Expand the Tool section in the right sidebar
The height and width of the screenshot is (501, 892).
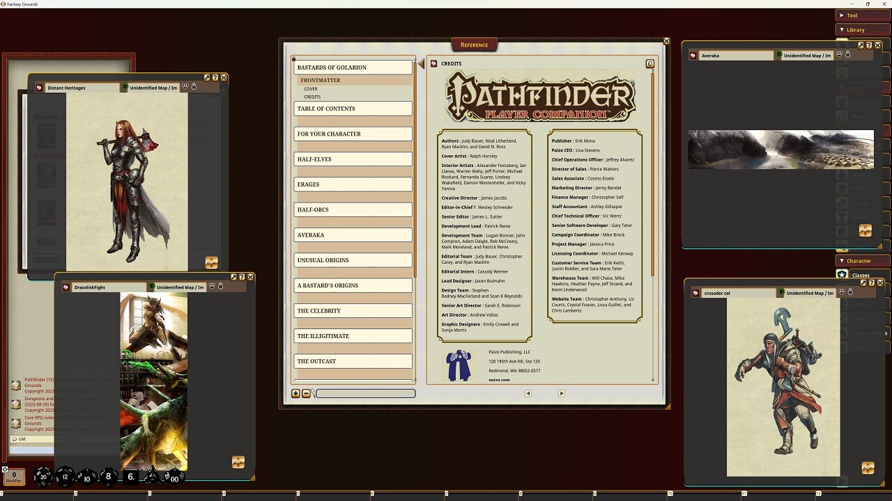pos(862,15)
